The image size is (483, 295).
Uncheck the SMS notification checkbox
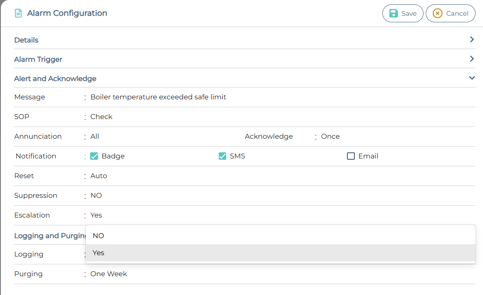pos(223,156)
